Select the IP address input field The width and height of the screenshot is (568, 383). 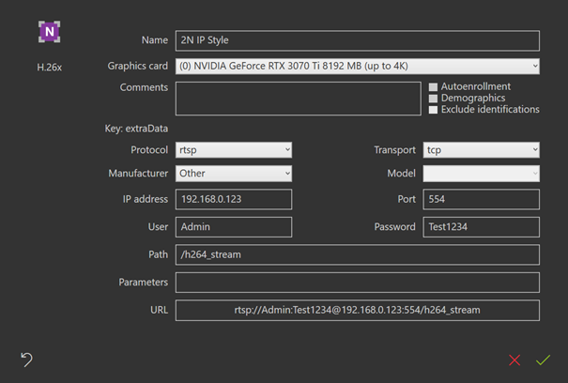233,199
